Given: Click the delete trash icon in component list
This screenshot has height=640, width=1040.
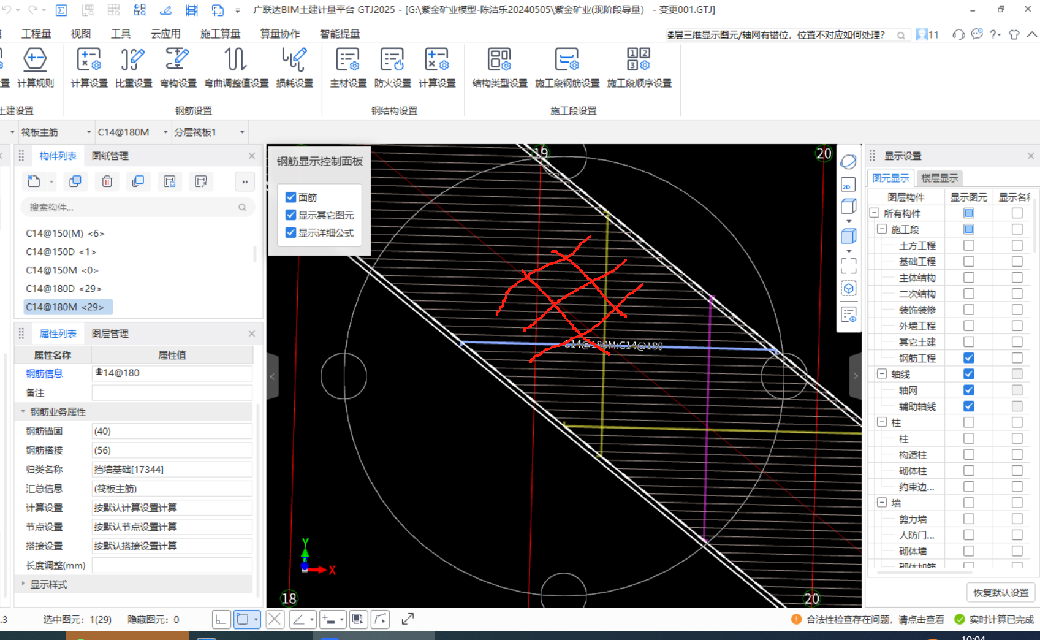Looking at the screenshot, I should tap(107, 181).
